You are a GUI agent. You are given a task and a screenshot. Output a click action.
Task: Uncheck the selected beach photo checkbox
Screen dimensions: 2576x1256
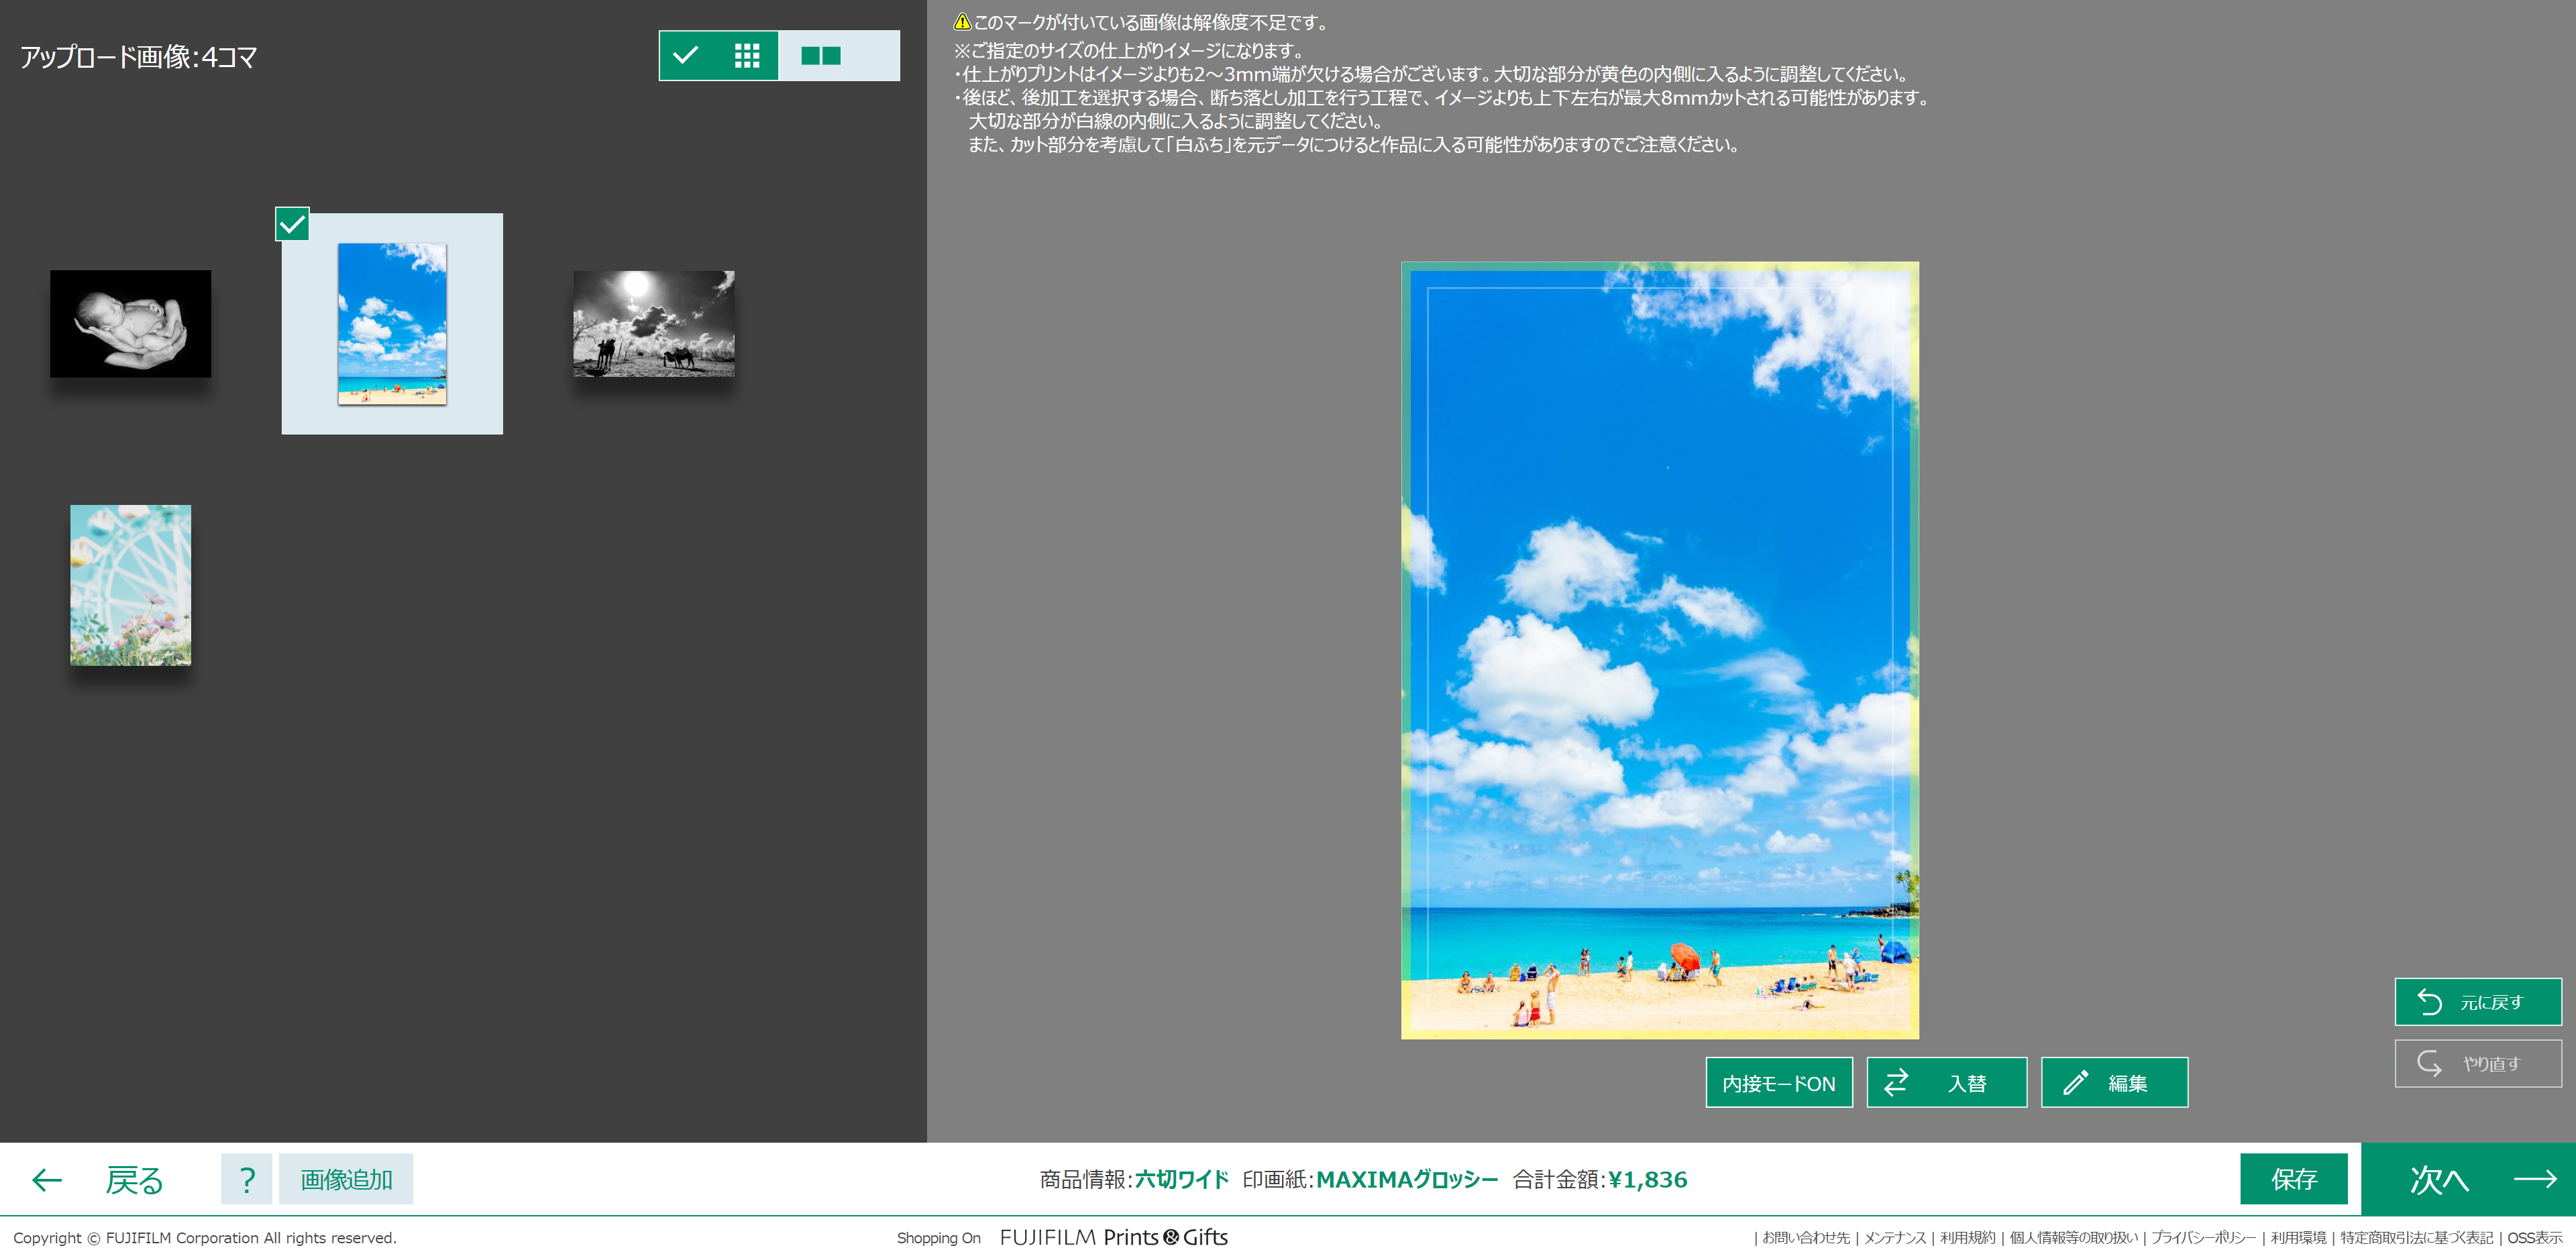click(292, 224)
